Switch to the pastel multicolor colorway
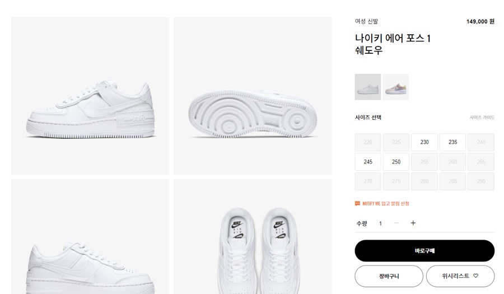Image resolution: width=504 pixels, height=294 pixels. [396, 87]
